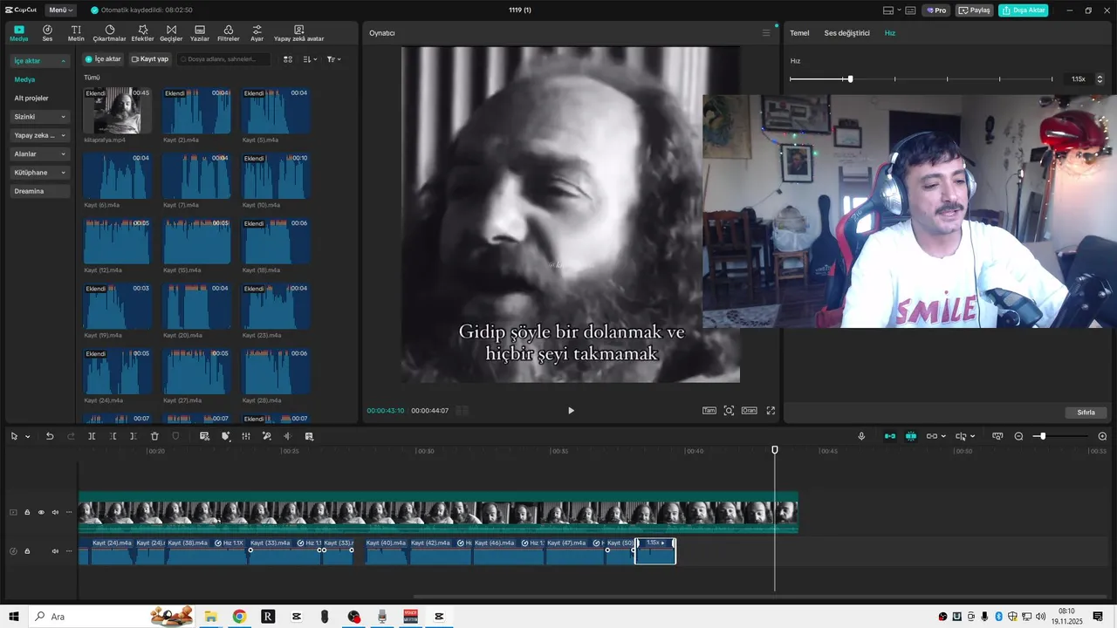Click the preview focus/zoom frame icon

pyautogui.click(x=729, y=411)
